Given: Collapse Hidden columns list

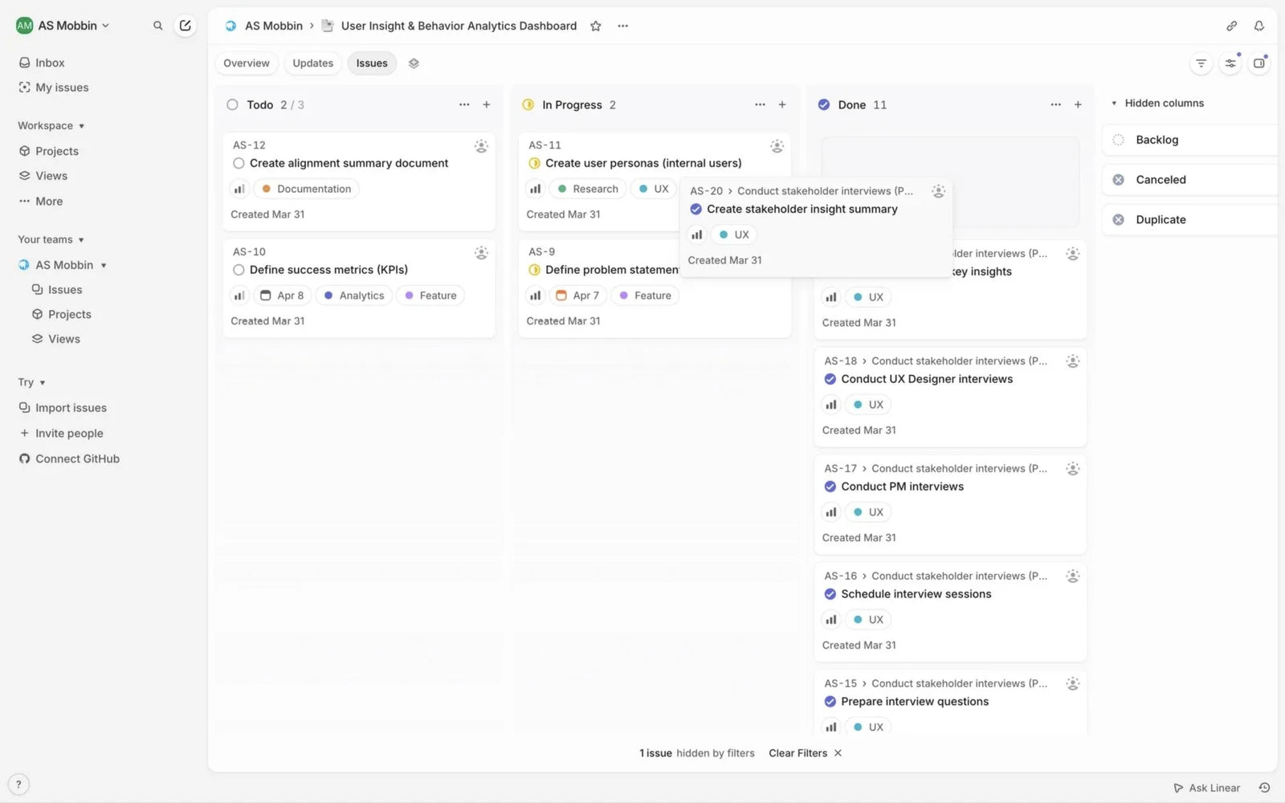Looking at the screenshot, I should pyautogui.click(x=1114, y=104).
